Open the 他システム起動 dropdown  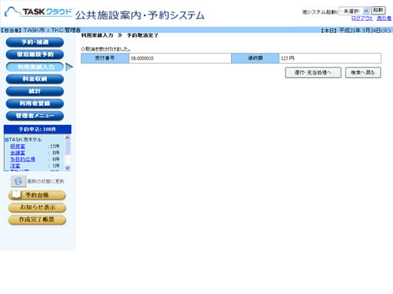click(354, 11)
